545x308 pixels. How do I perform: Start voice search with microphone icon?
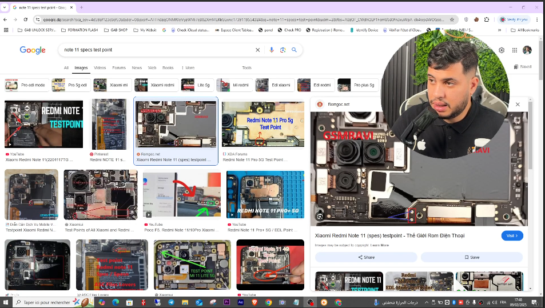[272, 50]
